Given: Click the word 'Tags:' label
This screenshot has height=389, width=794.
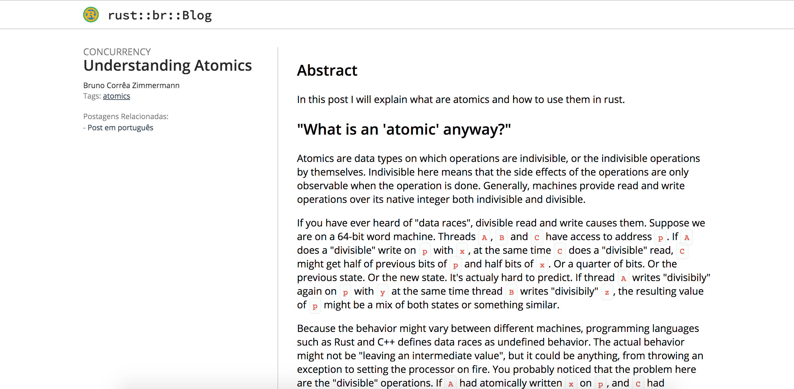Looking at the screenshot, I should pyautogui.click(x=92, y=96).
